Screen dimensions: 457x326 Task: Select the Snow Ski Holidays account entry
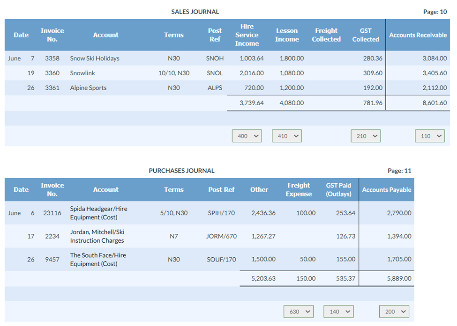pyautogui.click(x=95, y=58)
